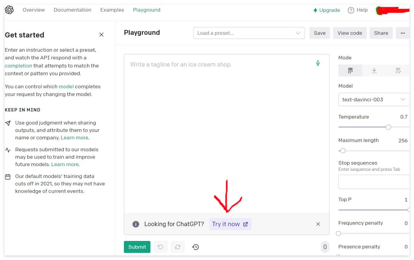This screenshot has width=414, height=260.
Task: Click the Temperature value 0.7
Action: (404, 117)
